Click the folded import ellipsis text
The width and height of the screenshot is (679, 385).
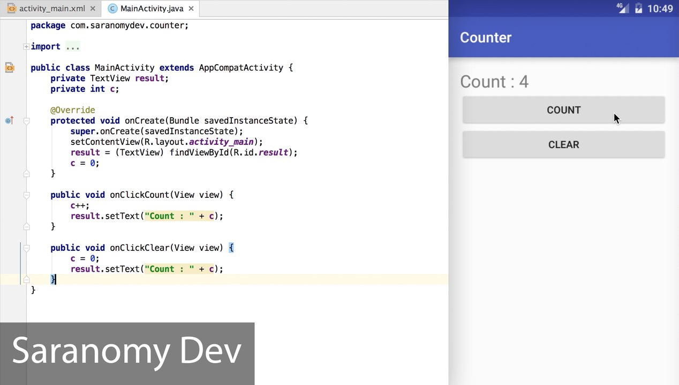[72, 47]
